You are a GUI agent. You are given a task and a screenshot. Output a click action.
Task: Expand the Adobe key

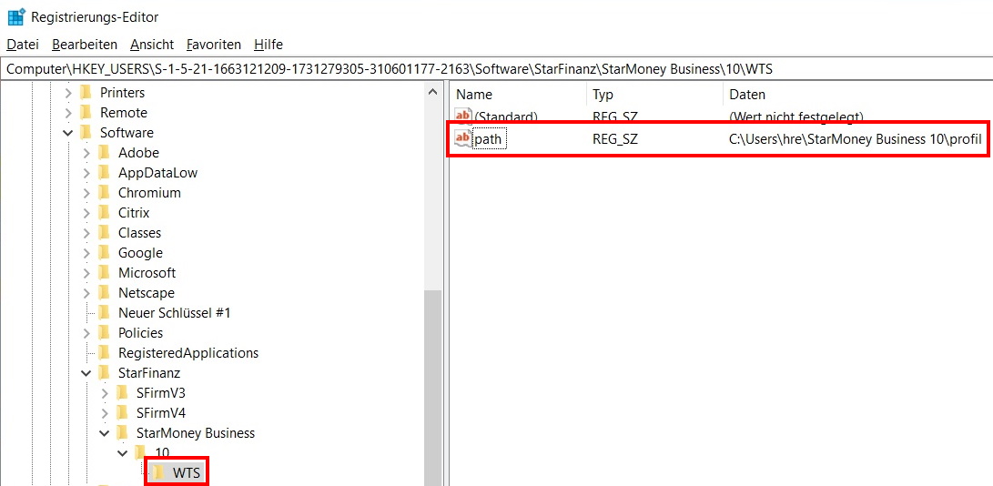point(86,153)
